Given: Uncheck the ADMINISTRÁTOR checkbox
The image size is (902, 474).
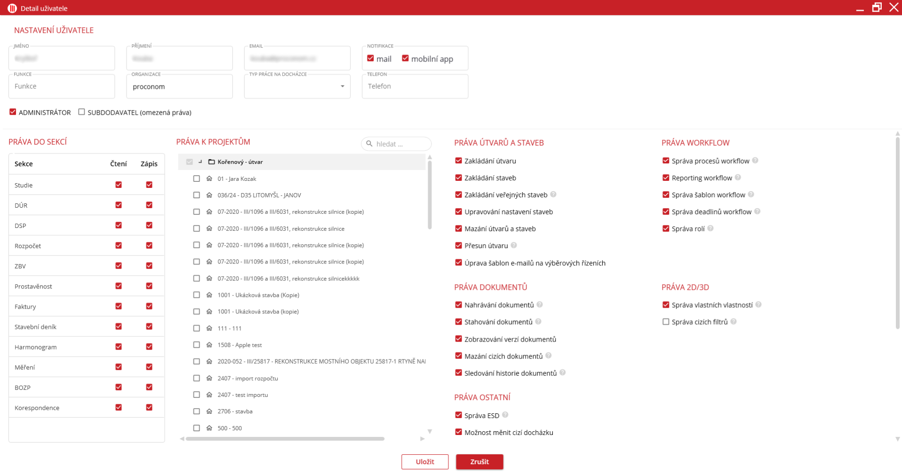Looking at the screenshot, I should (13, 112).
